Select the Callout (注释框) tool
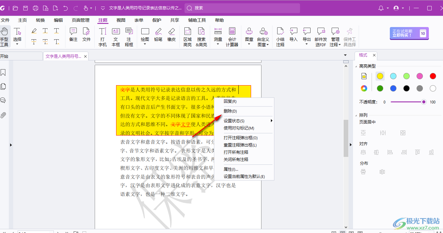This screenshot has height=233, width=443. coord(129,37)
